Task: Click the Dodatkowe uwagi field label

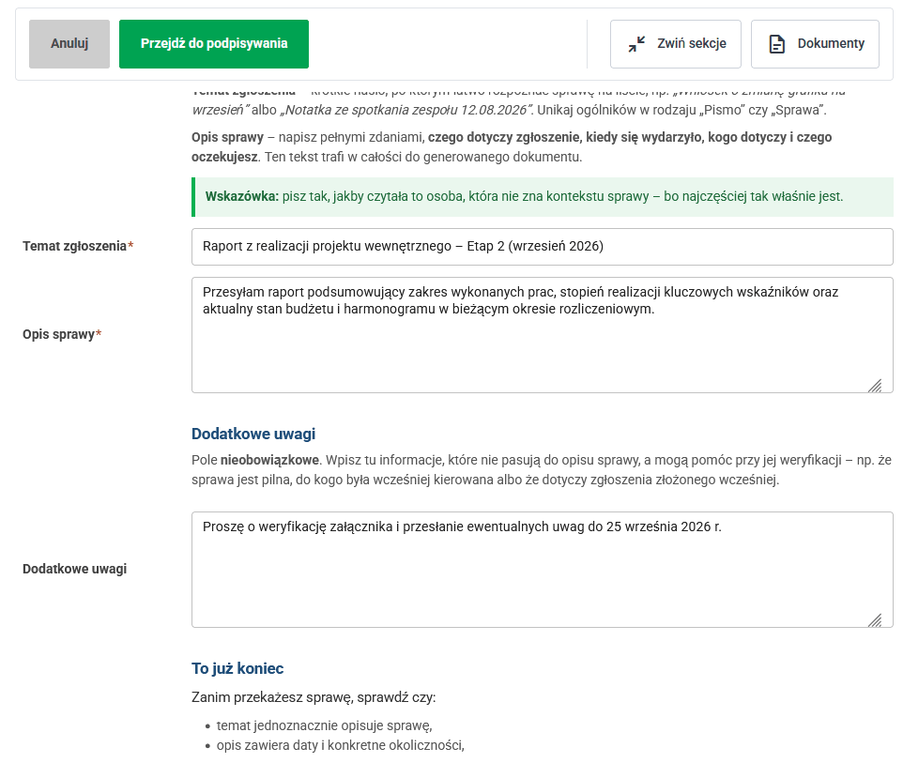Action: pos(74,569)
